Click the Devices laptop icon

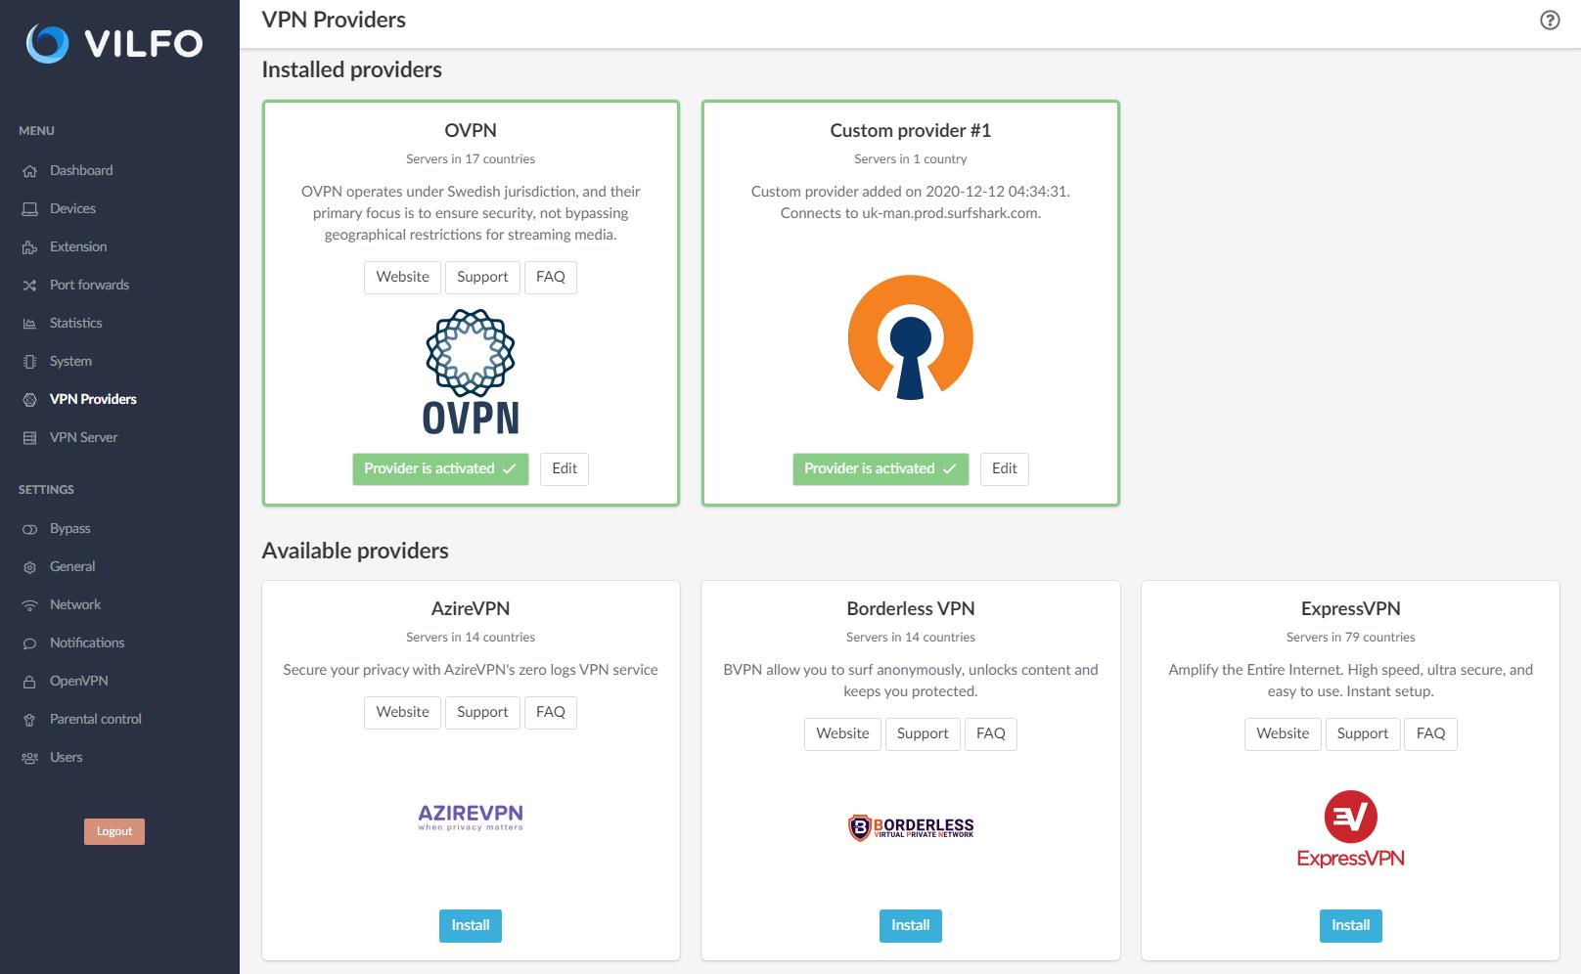pyautogui.click(x=29, y=209)
